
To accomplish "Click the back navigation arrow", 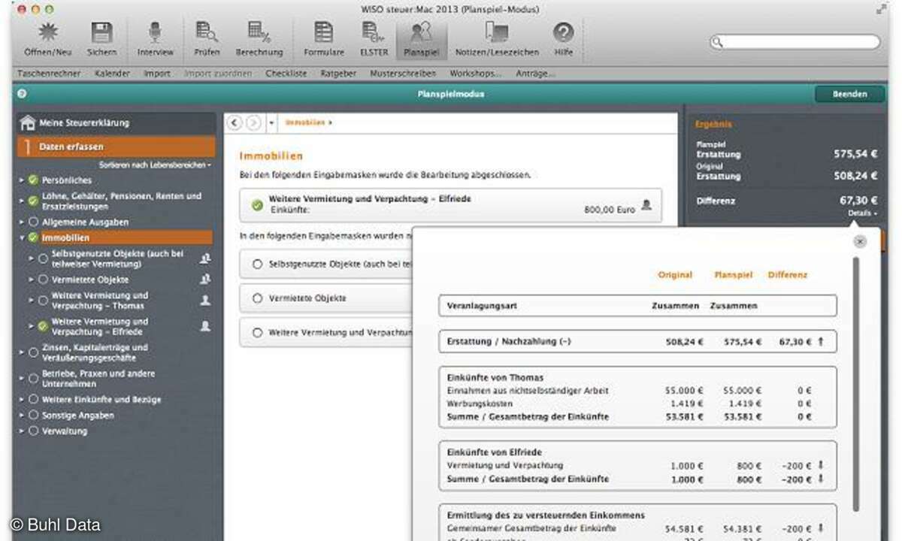I will 235,122.
